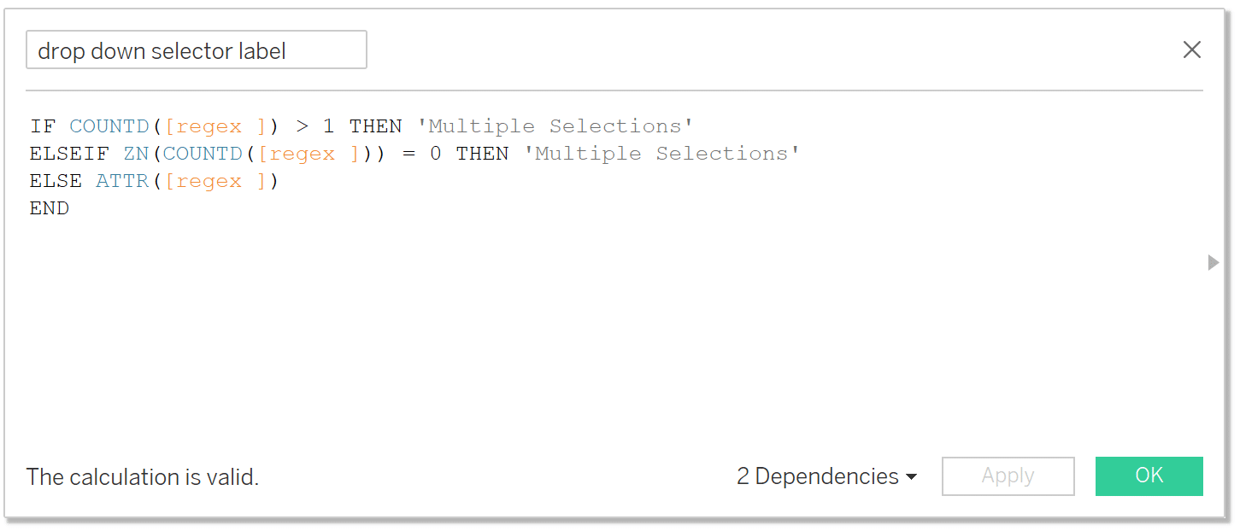Click the calculation name field
Viewport: 1240px width, 531px height.
197,50
